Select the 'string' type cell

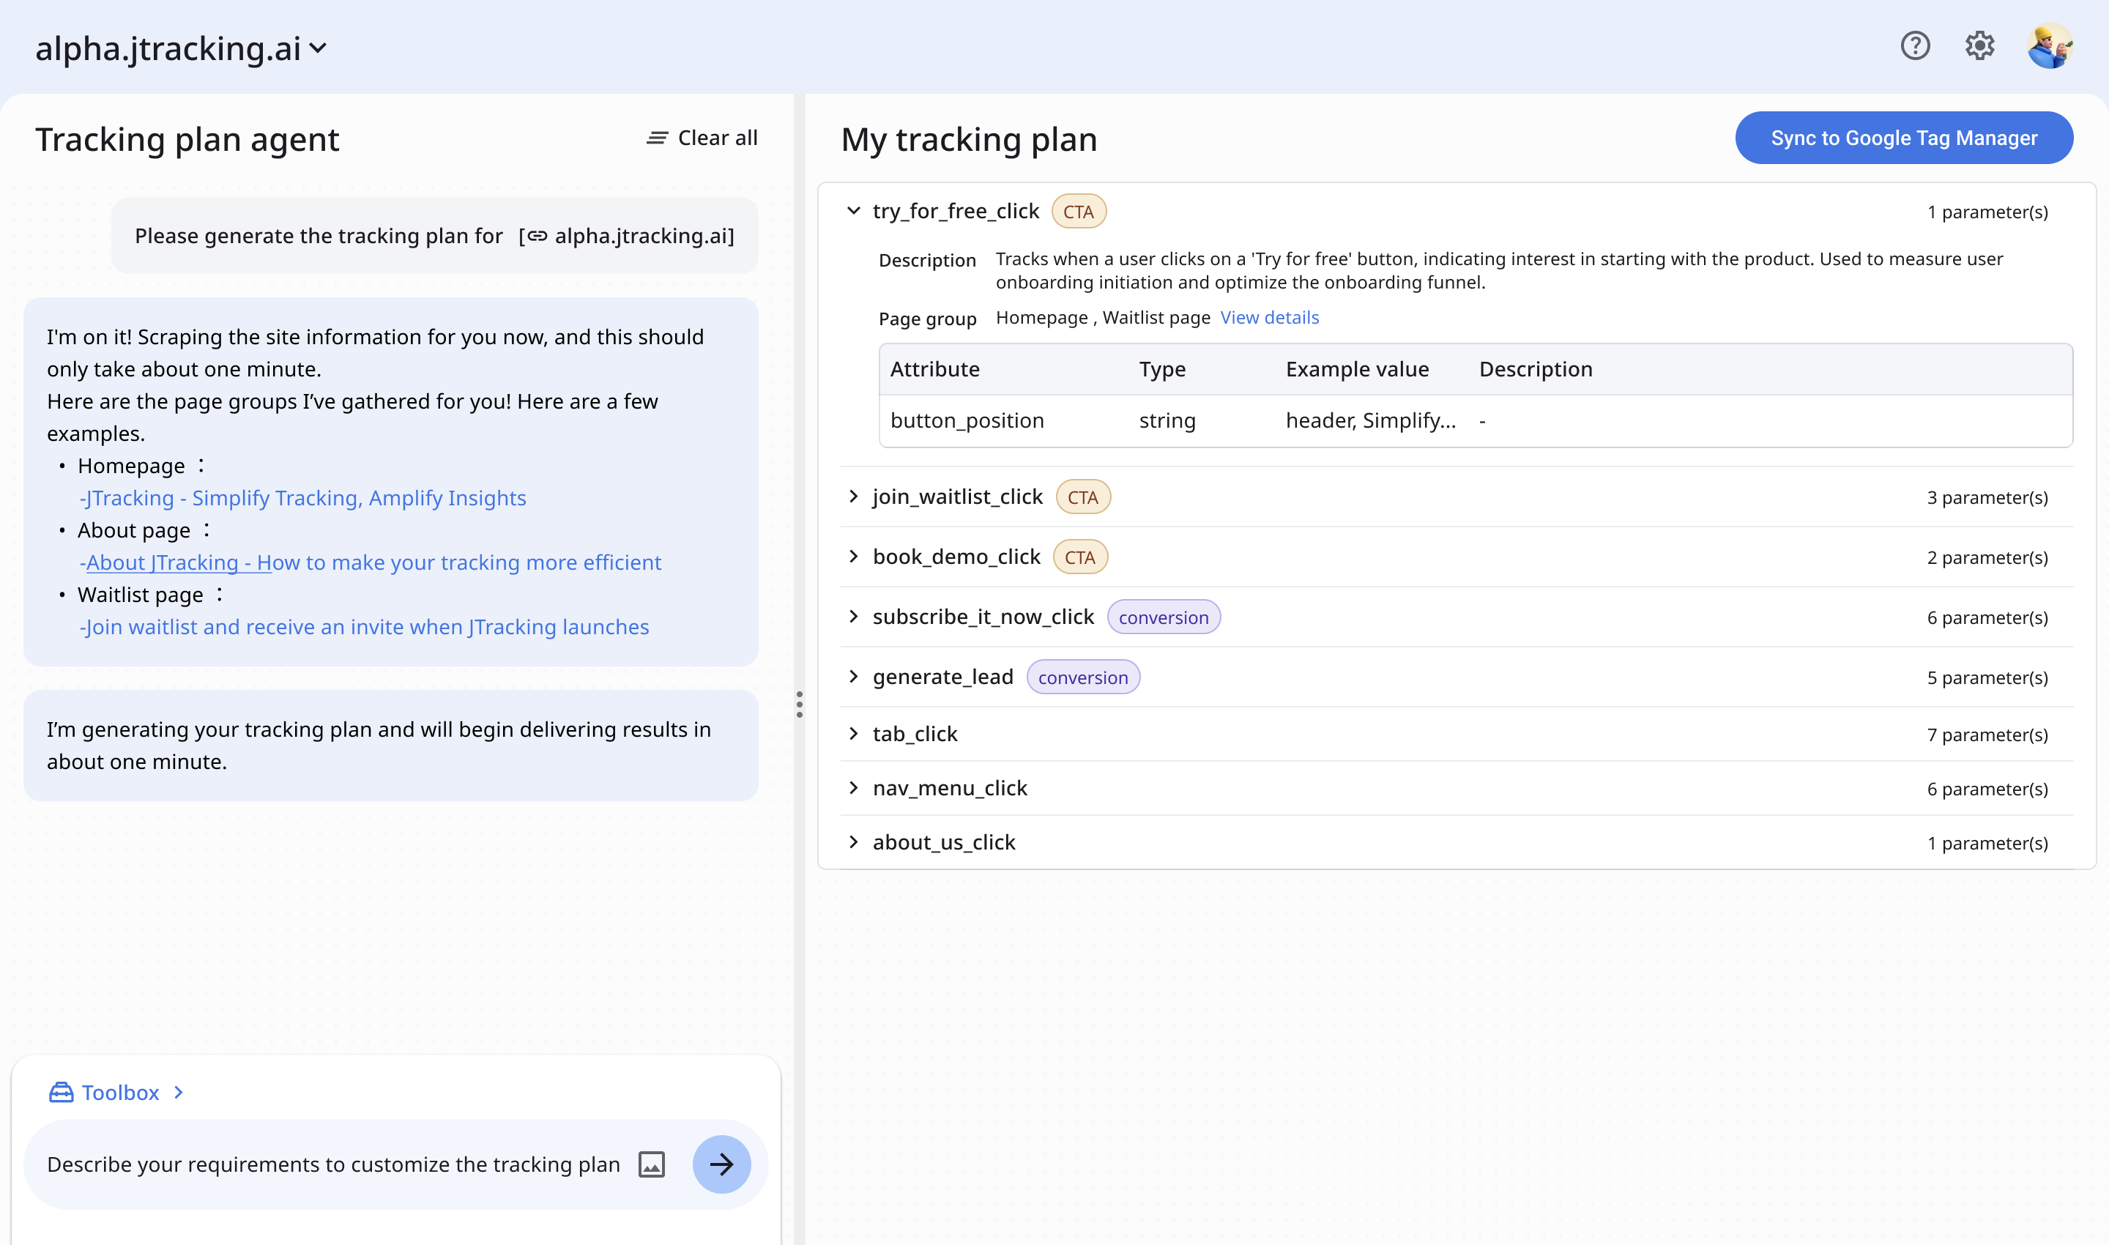(x=1167, y=420)
